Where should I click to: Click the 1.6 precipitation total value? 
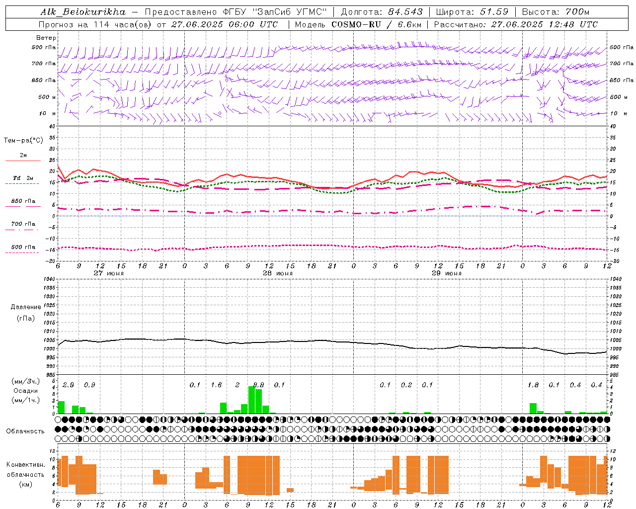(x=216, y=385)
